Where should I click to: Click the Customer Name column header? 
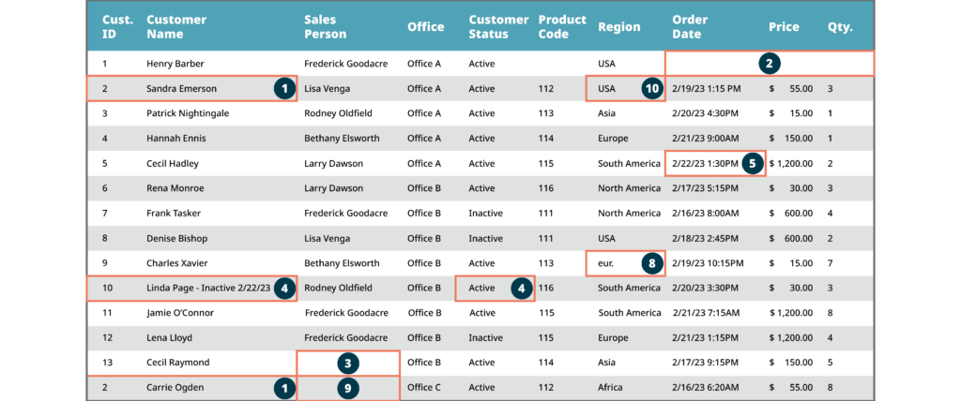pos(176,26)
